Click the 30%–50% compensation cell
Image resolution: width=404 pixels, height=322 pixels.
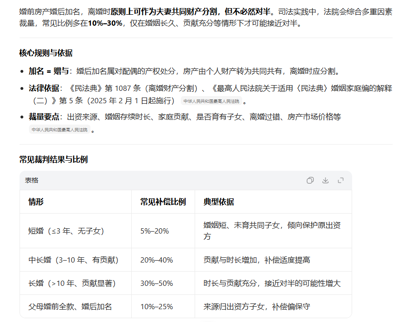click(x=155, y=283)
